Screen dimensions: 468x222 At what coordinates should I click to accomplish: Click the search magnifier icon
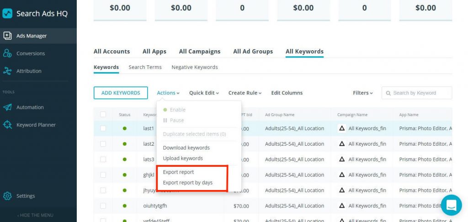click(x=388, y=93)
